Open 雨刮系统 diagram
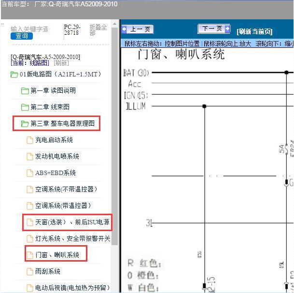The height and width of the screenshot is (293, 294). [x=48, y=271]
